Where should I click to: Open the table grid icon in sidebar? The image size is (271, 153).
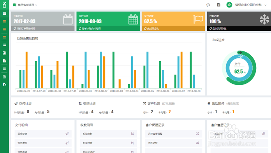pos(5,45)
